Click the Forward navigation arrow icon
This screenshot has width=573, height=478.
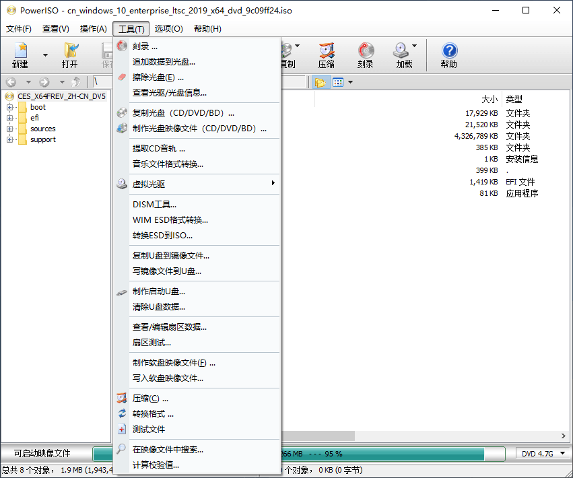[44, 82]
